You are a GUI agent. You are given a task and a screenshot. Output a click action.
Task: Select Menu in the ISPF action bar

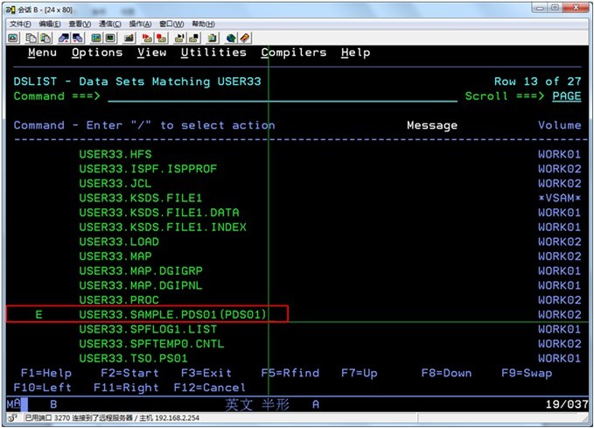42,53
